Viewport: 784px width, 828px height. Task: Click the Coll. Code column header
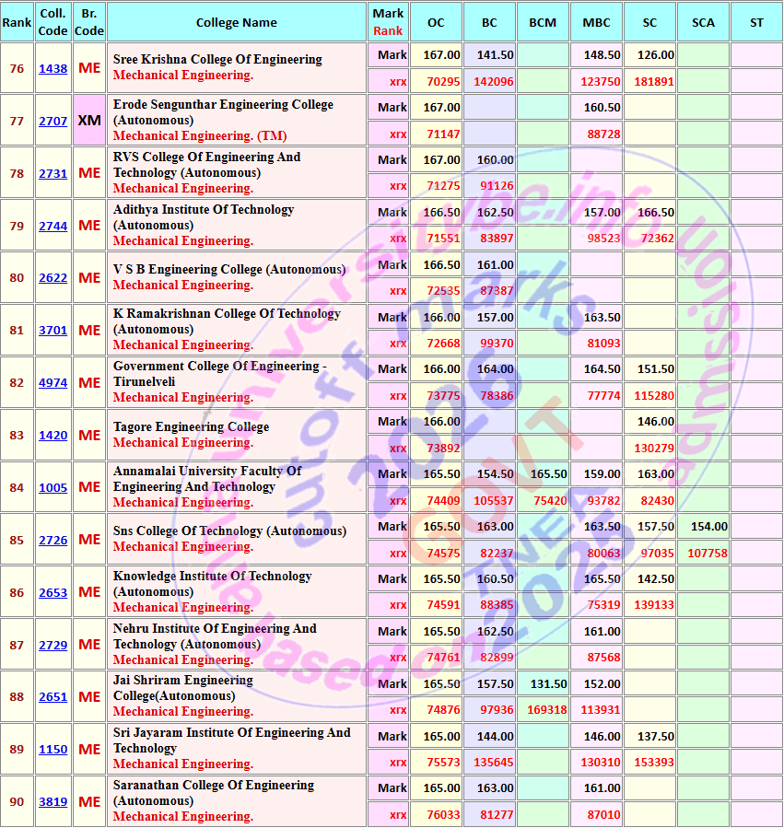coord(53,22)
